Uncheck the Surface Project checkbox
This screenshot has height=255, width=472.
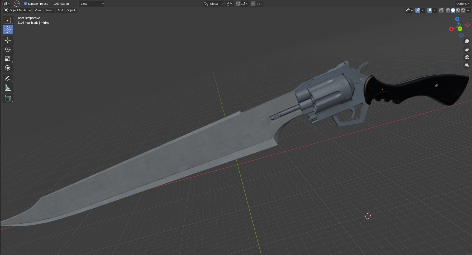[x=25, y=4]
